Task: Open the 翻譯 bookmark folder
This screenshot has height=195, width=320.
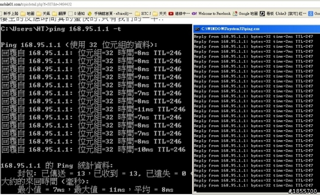Action: [59, 13]
